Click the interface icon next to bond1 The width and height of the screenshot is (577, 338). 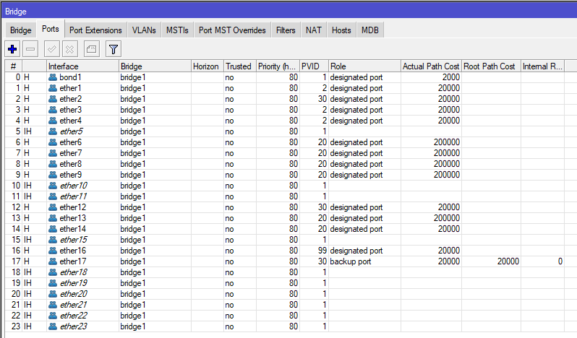point(53,77)
